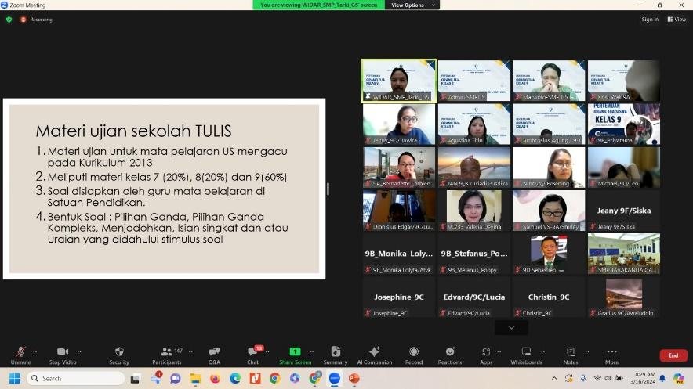The height and width of the screenshot is (389, 693).
Task: Select the Jeany 9F/Siska tile
Action: (623, 211)
